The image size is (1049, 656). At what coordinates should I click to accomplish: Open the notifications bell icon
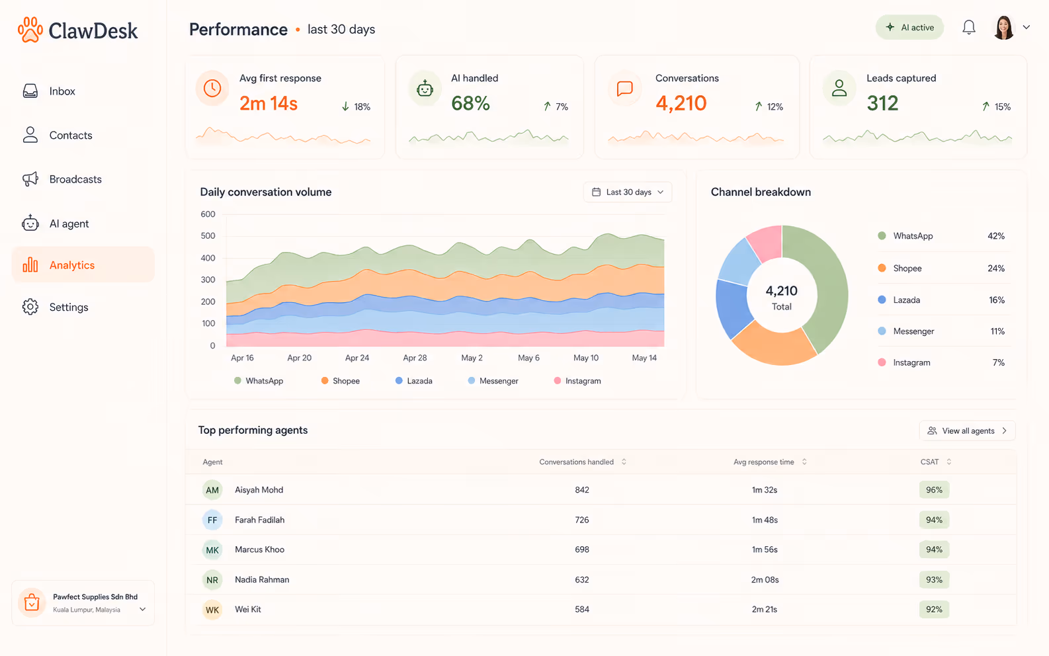(968, 27)
